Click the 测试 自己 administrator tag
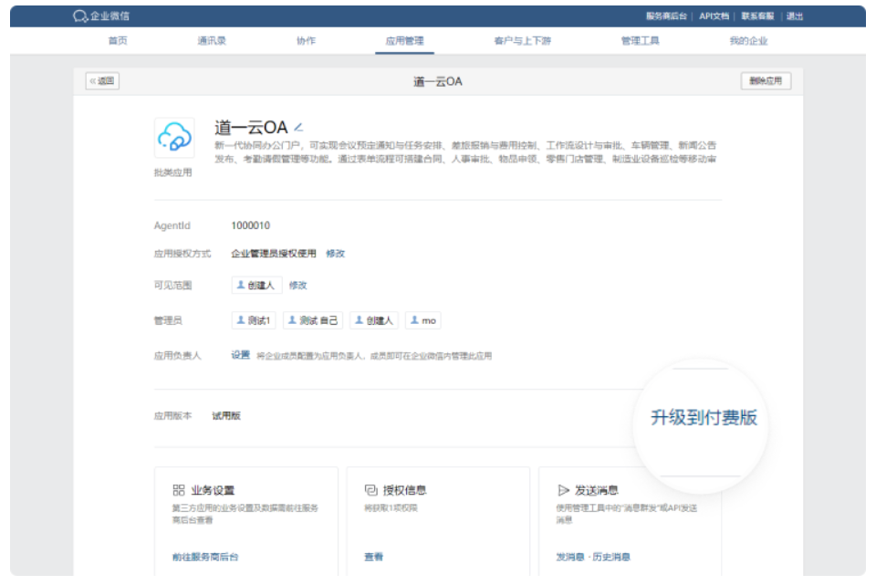The image size is (876, 585). (313, 320)
